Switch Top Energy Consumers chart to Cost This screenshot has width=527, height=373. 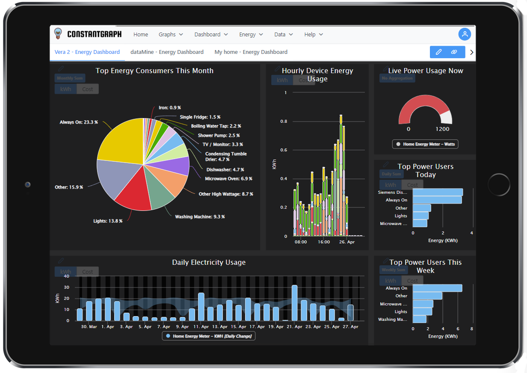88,89
